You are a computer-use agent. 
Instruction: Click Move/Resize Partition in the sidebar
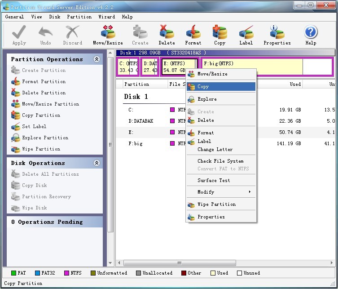click(45, 104)
